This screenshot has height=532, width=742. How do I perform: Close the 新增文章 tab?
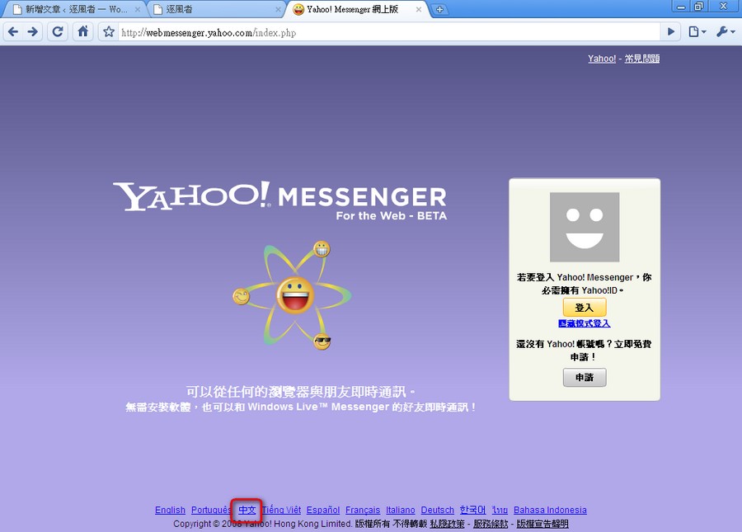point(137,9)
